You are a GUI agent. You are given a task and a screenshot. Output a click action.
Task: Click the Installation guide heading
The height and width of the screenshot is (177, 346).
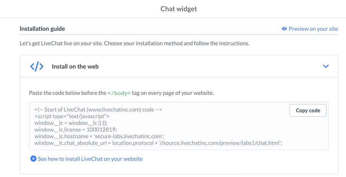point(42,29)
